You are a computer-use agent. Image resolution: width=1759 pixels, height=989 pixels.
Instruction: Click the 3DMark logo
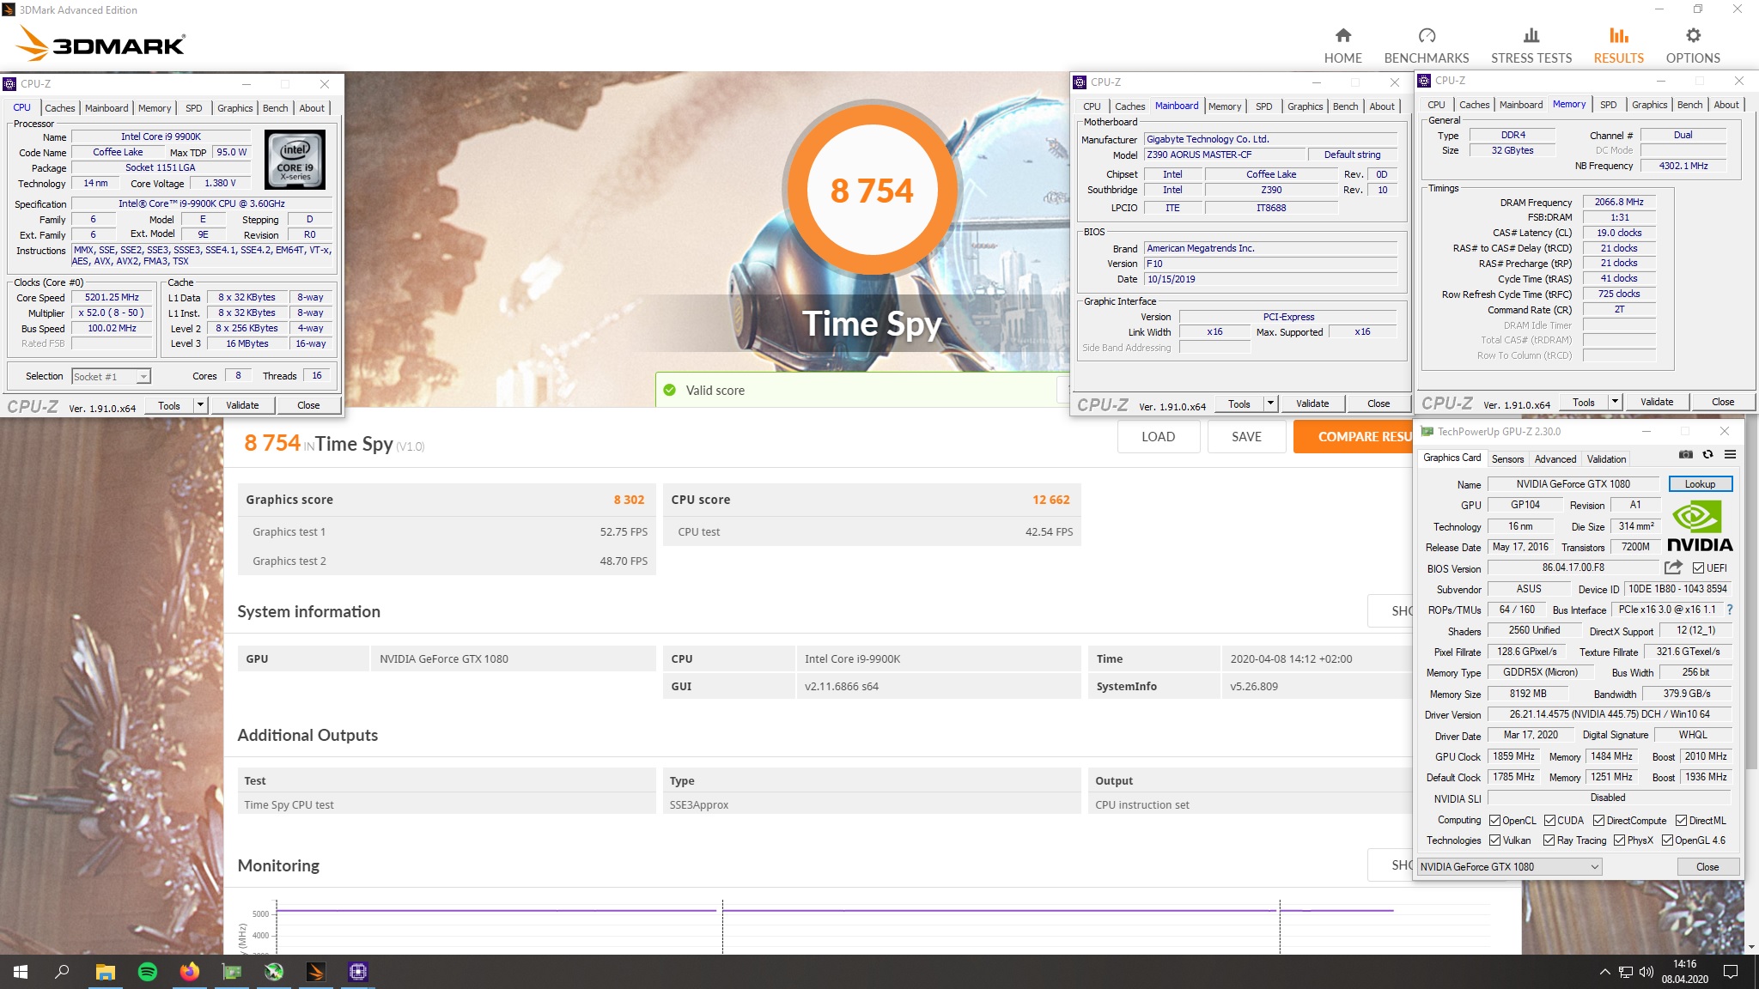click(x=101, y=43)
